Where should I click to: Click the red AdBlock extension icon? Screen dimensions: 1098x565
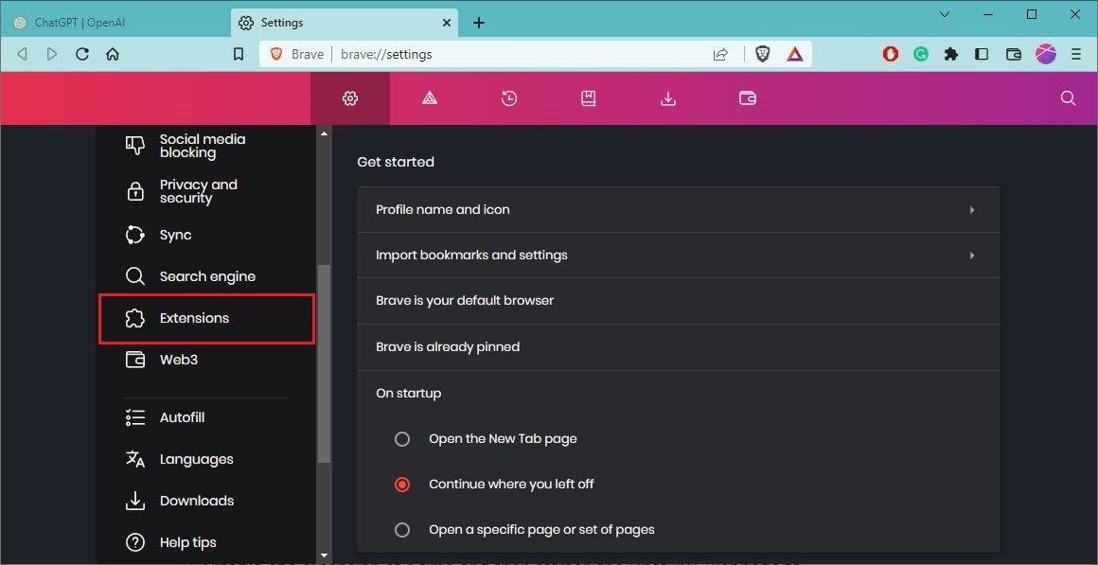click(x=890, y=54)
